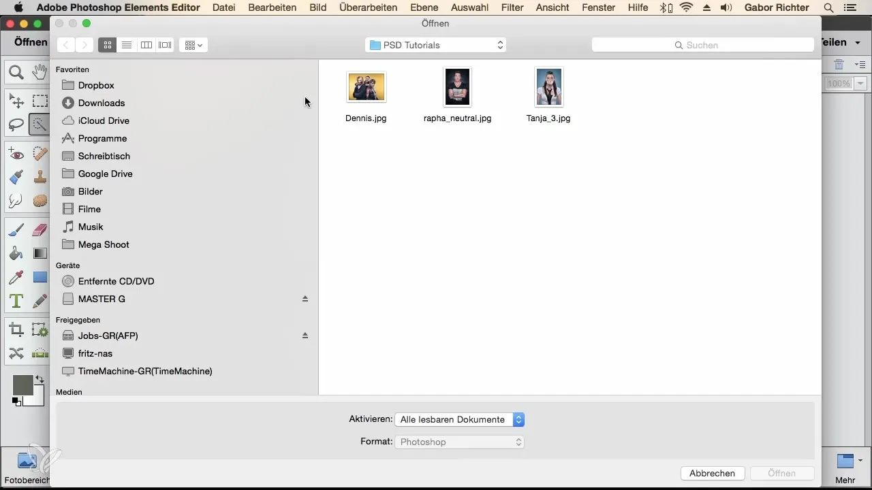
Task: Select the Smart Brush tool
Action: (x=16, y=178)
